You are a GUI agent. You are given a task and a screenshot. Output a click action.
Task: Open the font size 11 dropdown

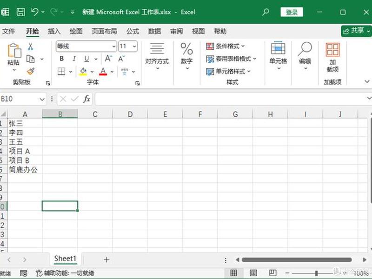(x=134, y=46)
